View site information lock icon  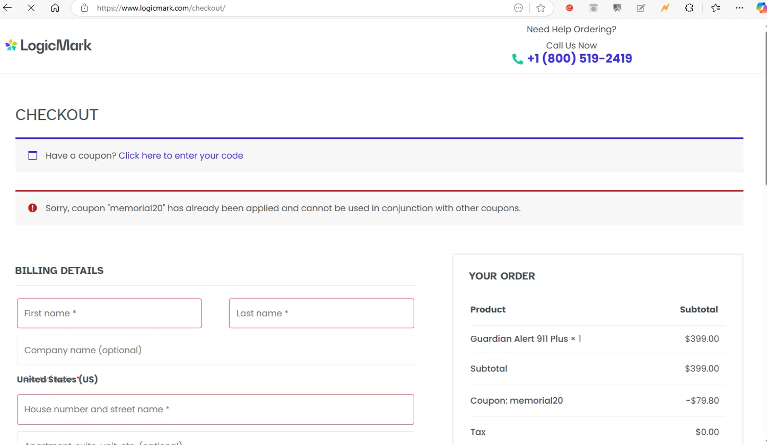point(84,8)
